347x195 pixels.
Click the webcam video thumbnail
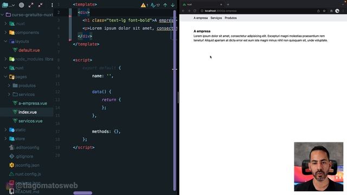318,166
